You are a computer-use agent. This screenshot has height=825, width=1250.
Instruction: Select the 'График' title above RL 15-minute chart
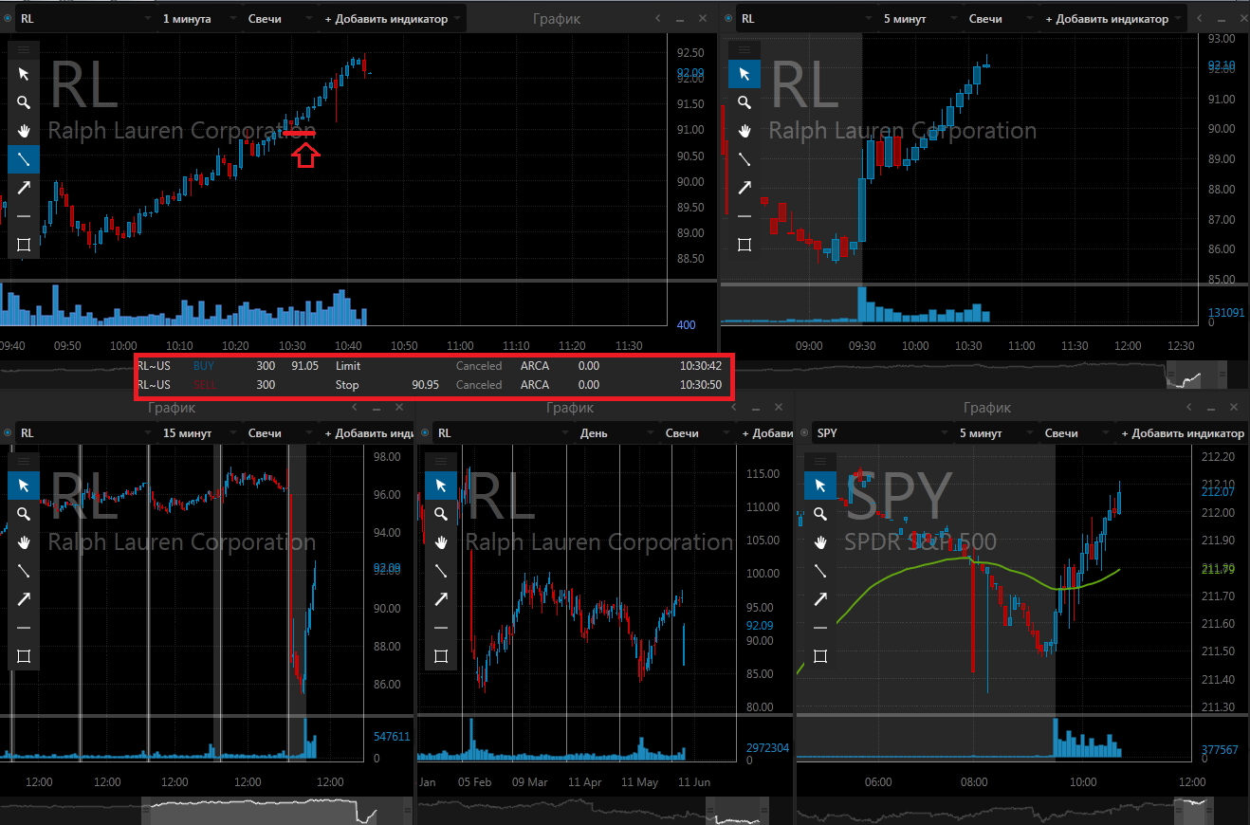(x=172, y=408)
